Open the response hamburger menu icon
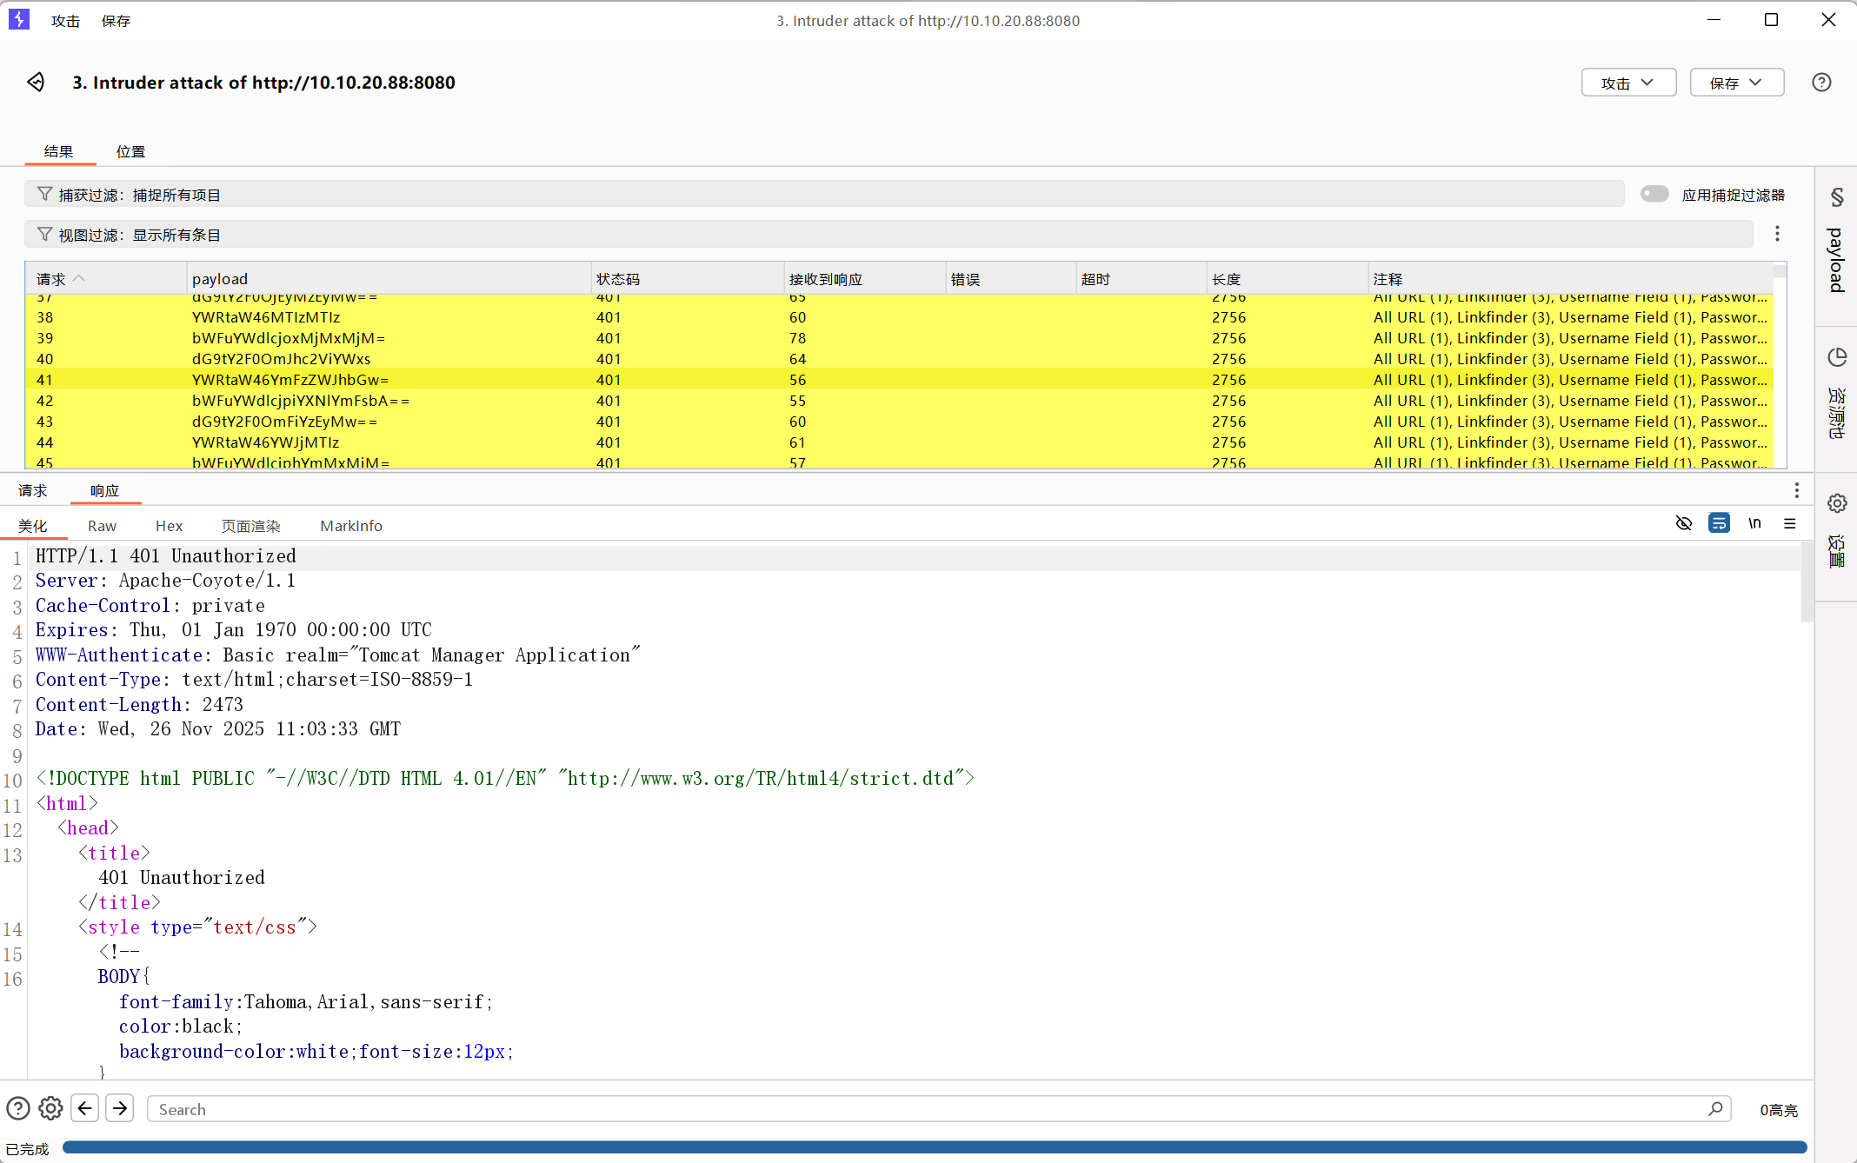The height and width of the screenshot is (1163, 1857). pos(1790,523)
